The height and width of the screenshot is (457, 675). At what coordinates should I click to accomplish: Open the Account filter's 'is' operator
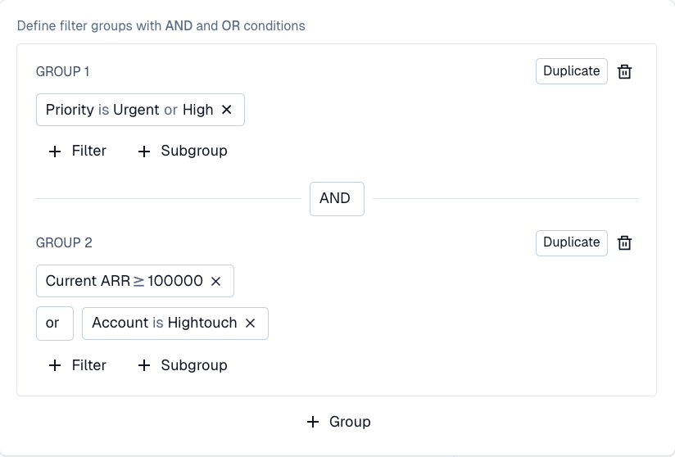click(x=157, y=323)
